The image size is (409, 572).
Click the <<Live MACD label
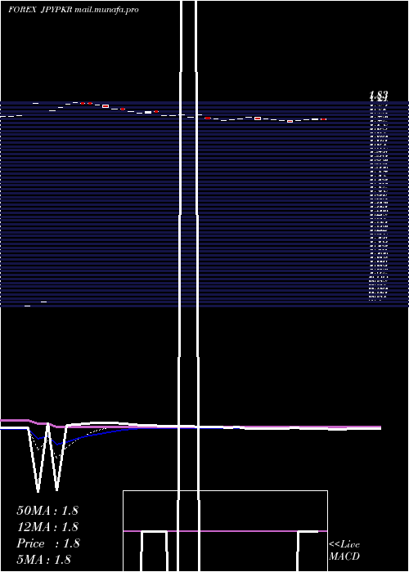344,551
